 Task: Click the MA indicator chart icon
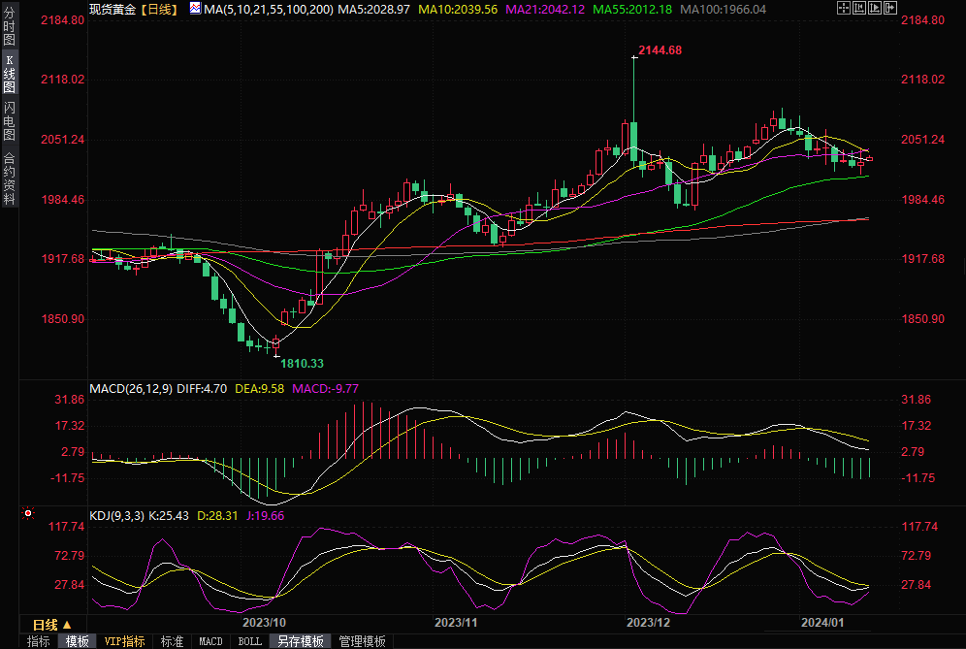click(x=195, y=9)
